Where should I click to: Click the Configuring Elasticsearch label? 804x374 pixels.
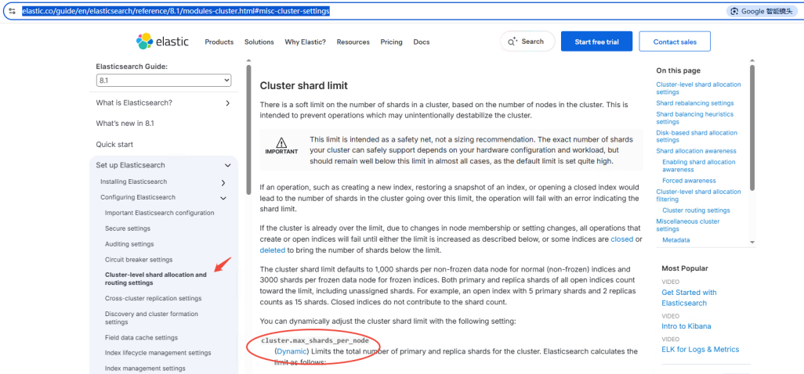click(138, 197)
